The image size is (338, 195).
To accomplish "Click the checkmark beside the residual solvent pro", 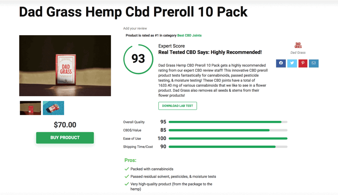I will (x=127, y=176).
